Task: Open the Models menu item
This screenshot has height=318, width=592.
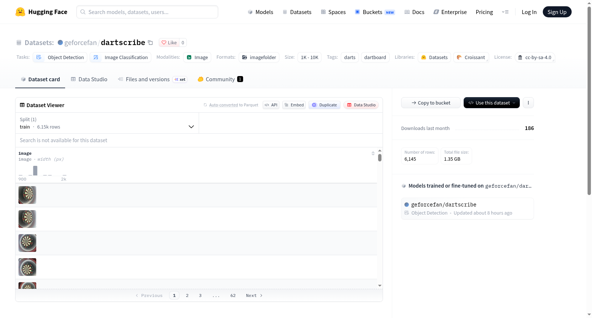Action: pos(260,12)
